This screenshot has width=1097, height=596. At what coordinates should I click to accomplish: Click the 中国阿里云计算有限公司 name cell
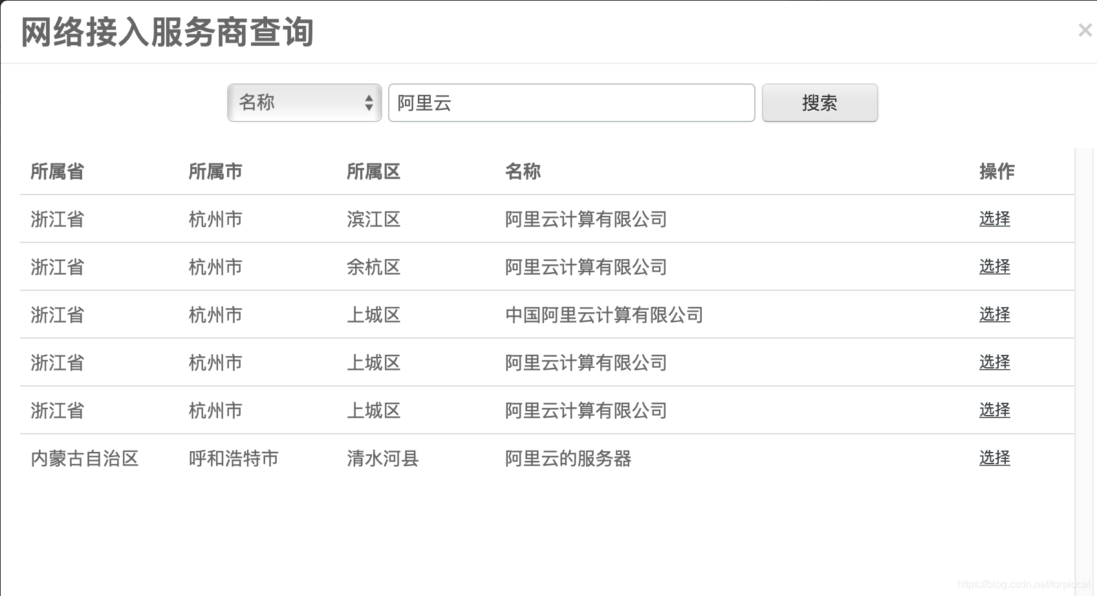[x=604, y=315]
